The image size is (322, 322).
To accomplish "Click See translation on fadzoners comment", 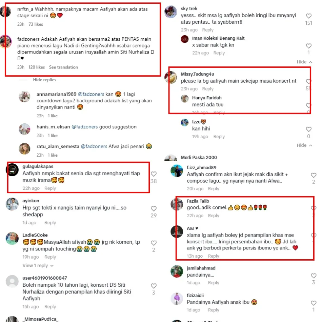I will tap(63, 67).
